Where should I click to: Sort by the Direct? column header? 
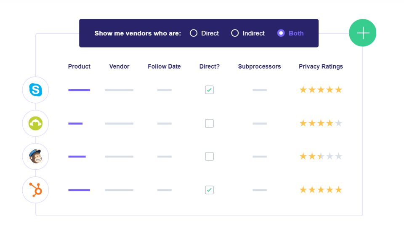point(209,67)
